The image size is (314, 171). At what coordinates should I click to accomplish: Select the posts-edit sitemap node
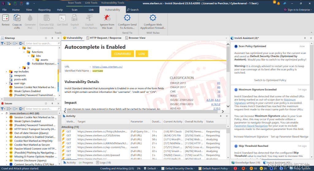tap(20, 79)
